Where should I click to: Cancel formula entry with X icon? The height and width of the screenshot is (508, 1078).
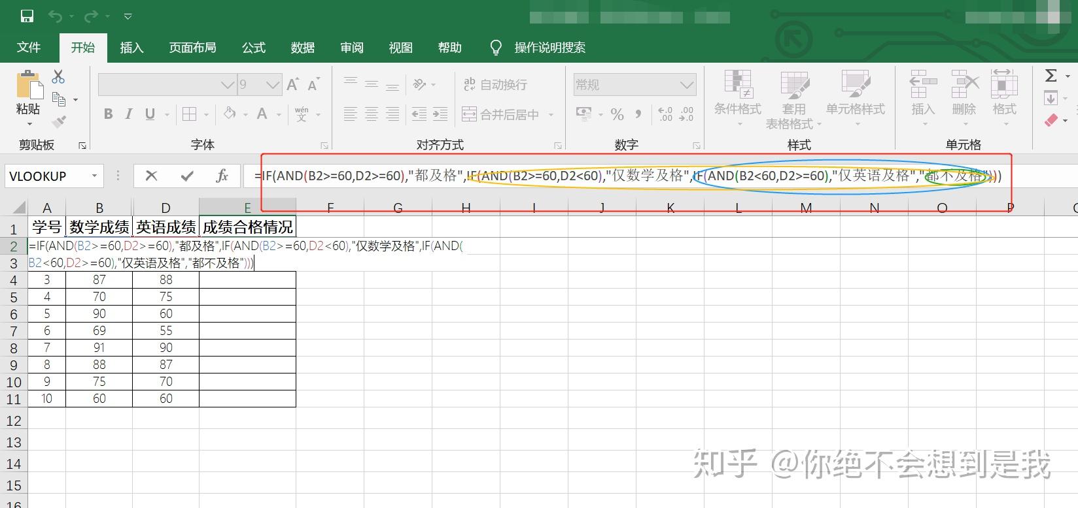click(151, 176)
